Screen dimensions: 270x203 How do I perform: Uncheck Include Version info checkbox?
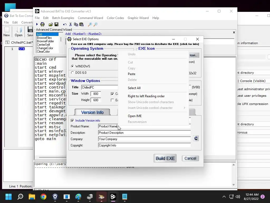pos(72,121)
